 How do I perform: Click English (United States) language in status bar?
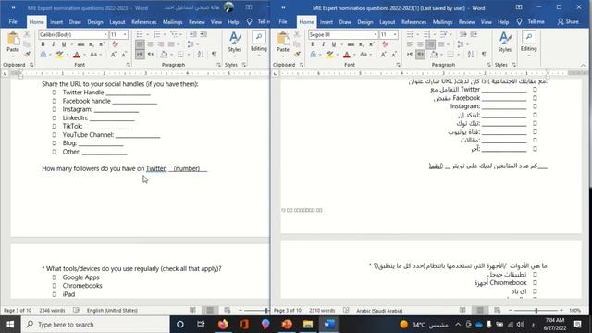[x=112, y=311]
